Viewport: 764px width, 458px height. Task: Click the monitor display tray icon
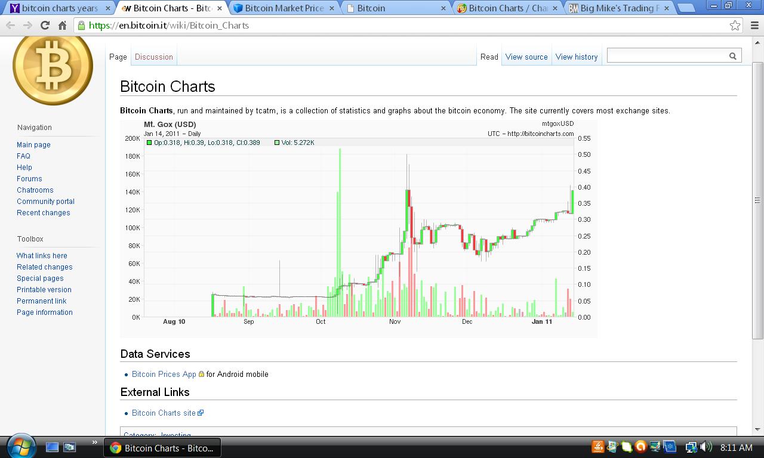coord(655,447)
